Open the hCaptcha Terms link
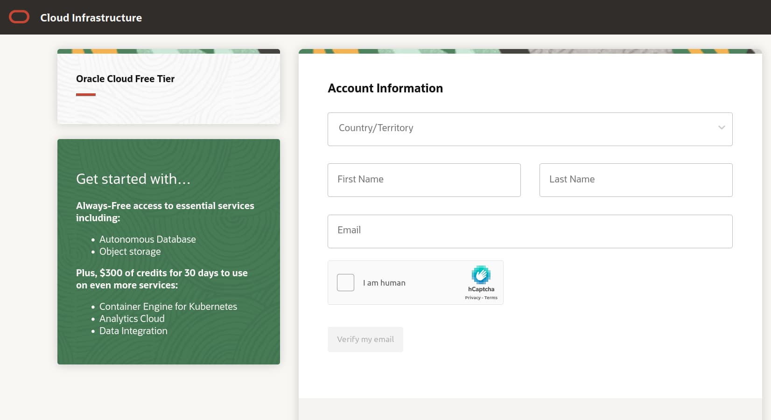The height and width of the screenshot is (420, 771). click(x=491, y=298)
